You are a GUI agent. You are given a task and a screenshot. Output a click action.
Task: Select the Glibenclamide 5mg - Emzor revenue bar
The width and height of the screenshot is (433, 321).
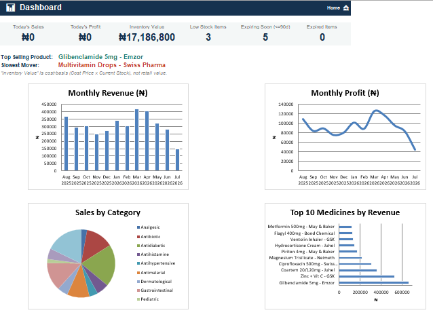click(x=374, y=282)
